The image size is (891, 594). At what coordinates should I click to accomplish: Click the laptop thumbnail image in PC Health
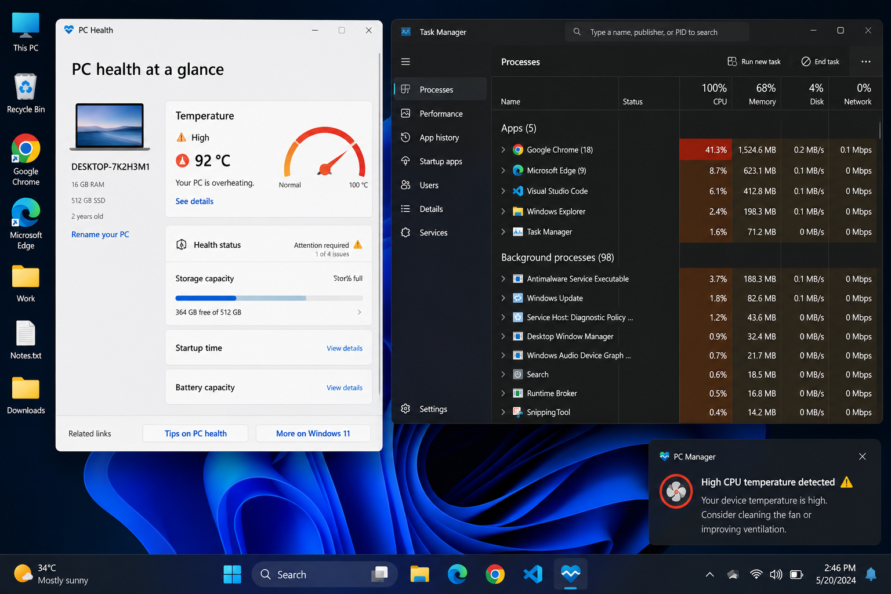110,127
